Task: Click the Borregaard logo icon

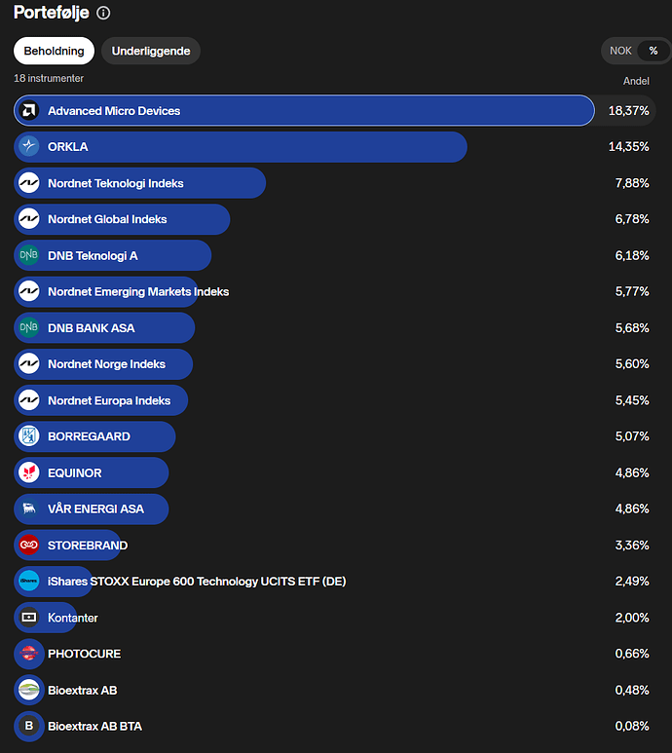Action: tap(29, 436)
